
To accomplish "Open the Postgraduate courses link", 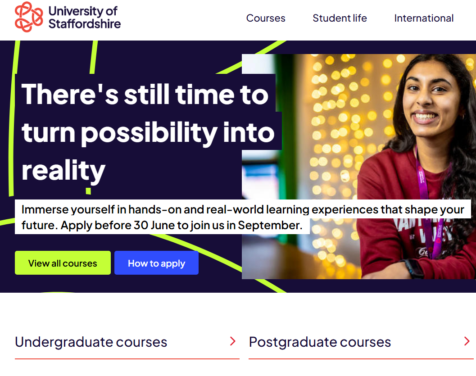I will (320, 342).
